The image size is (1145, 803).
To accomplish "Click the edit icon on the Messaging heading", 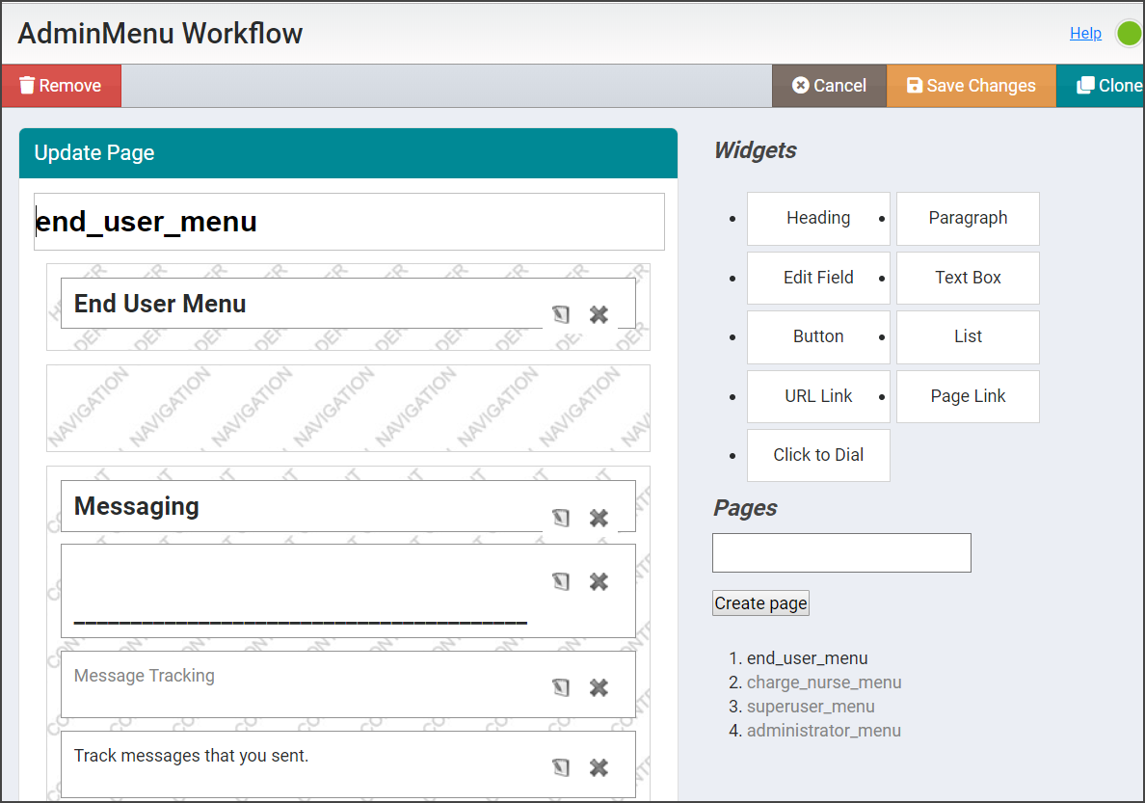I will tap(561, 518).
